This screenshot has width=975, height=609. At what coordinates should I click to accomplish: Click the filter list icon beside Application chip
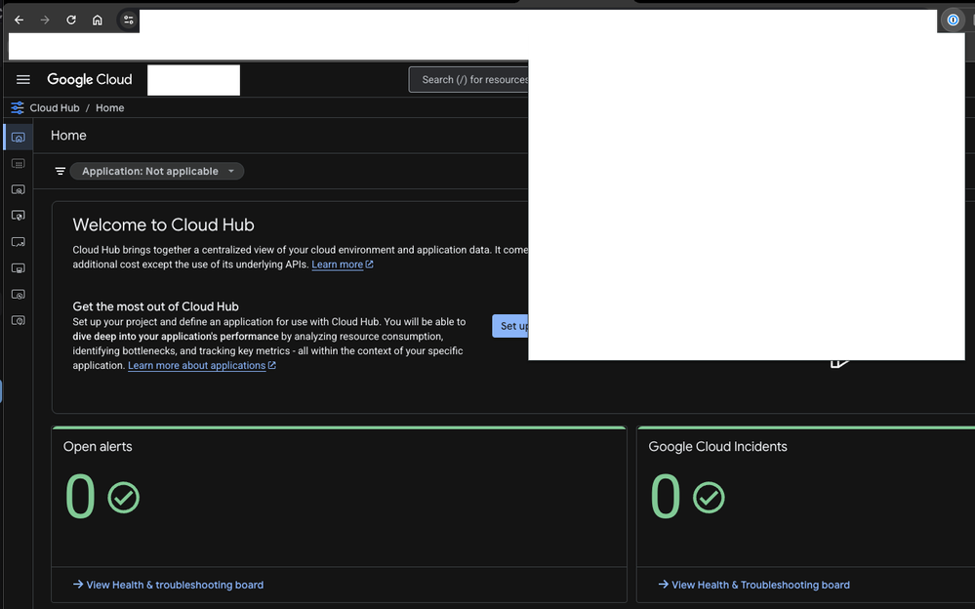tap(61, 172)
